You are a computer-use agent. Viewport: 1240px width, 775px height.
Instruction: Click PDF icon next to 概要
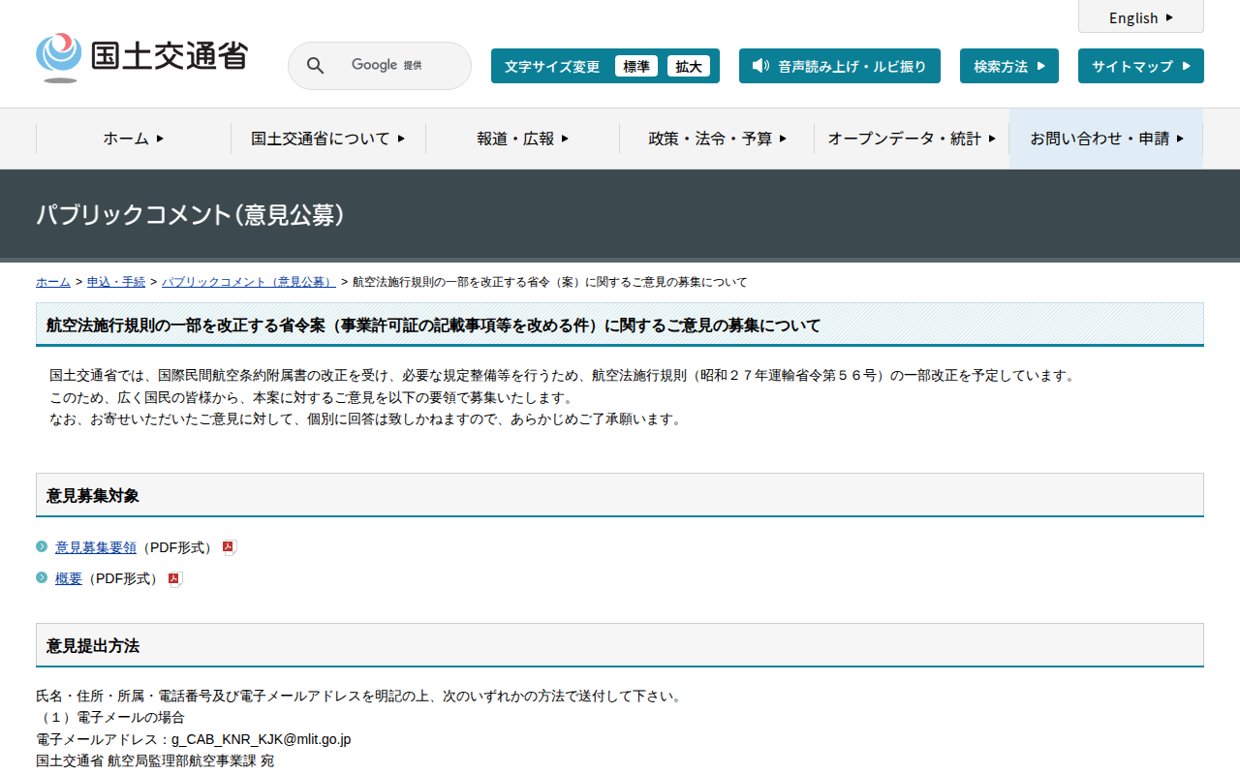(x=175, y=579)
